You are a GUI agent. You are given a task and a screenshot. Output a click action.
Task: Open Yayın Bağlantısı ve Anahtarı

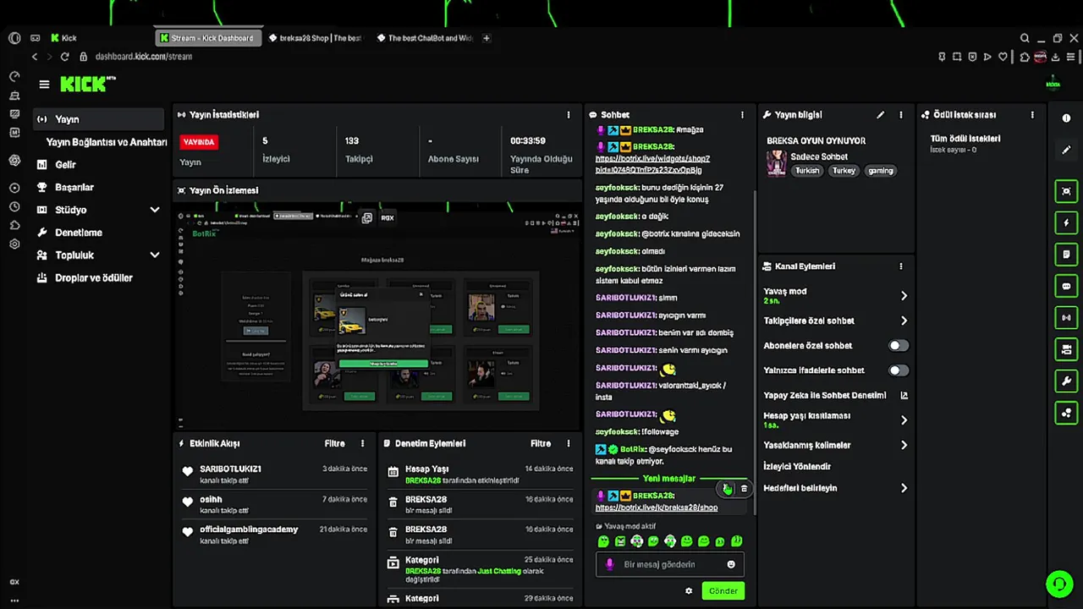coord(107,142)
